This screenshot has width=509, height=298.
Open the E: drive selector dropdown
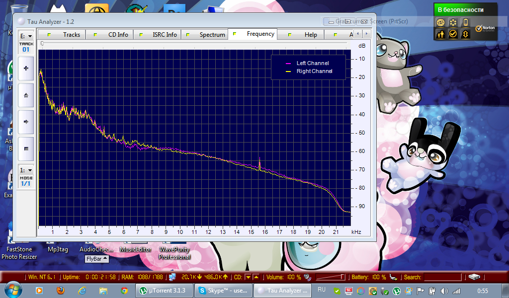pyautogui.click(x=26, y=36)
